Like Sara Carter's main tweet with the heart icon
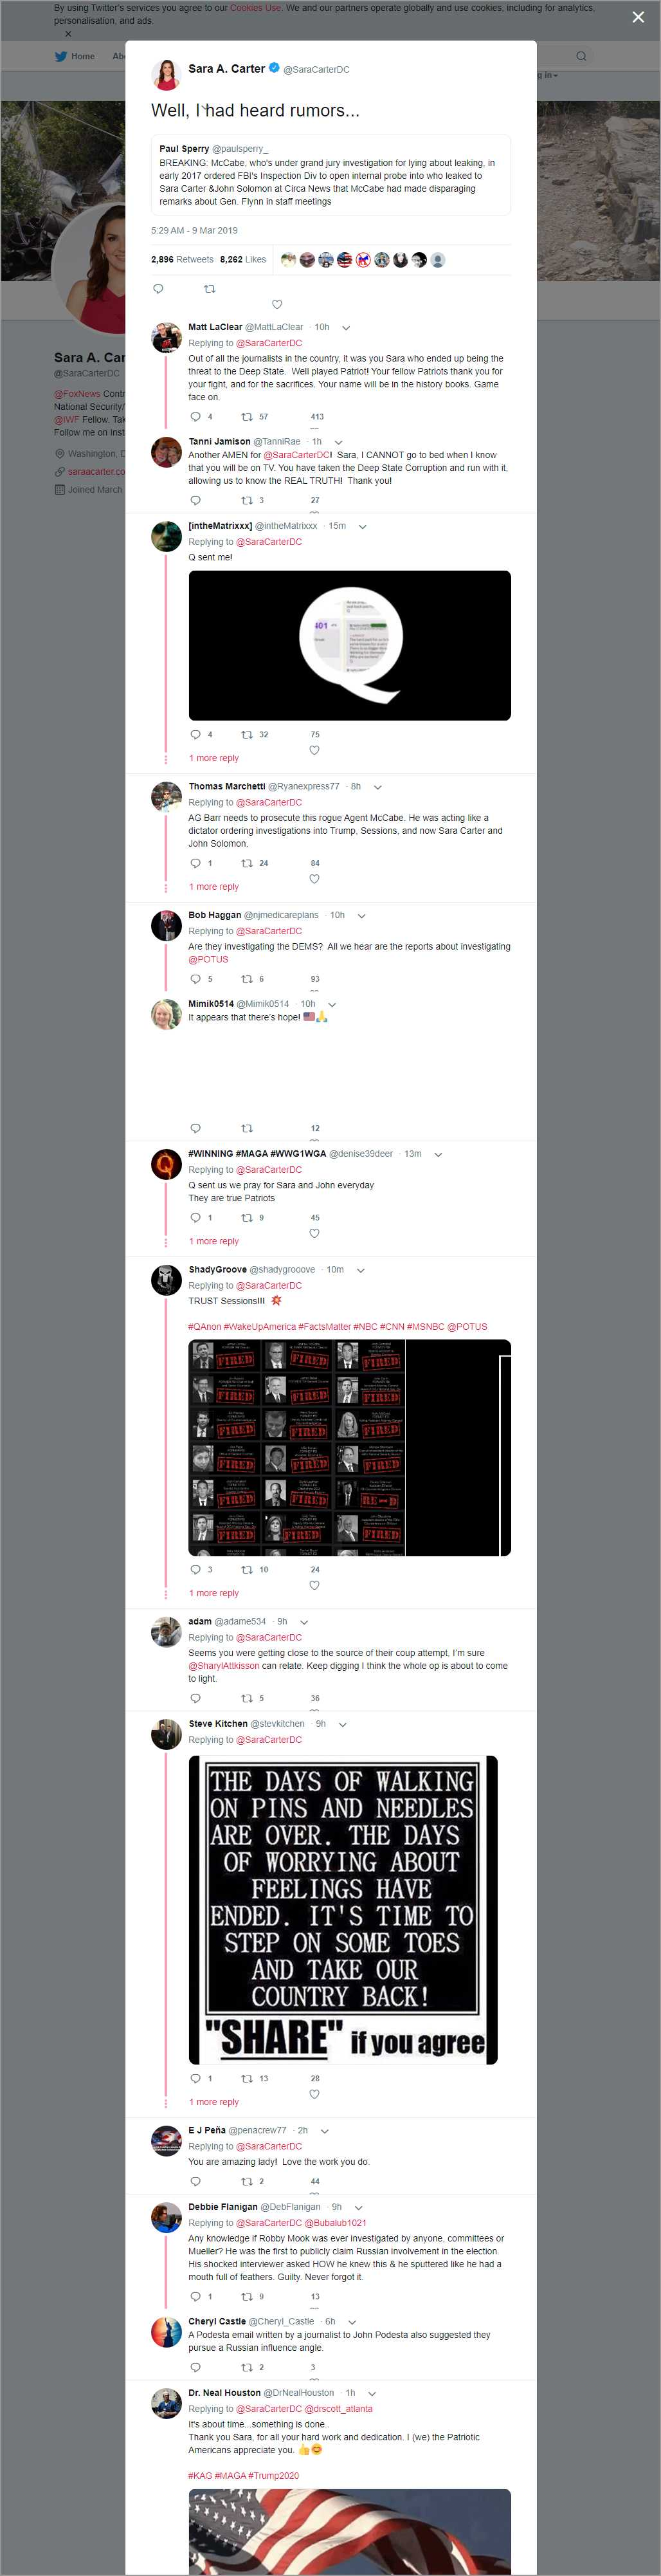The image size is (661, 2576). click(277, 304)
